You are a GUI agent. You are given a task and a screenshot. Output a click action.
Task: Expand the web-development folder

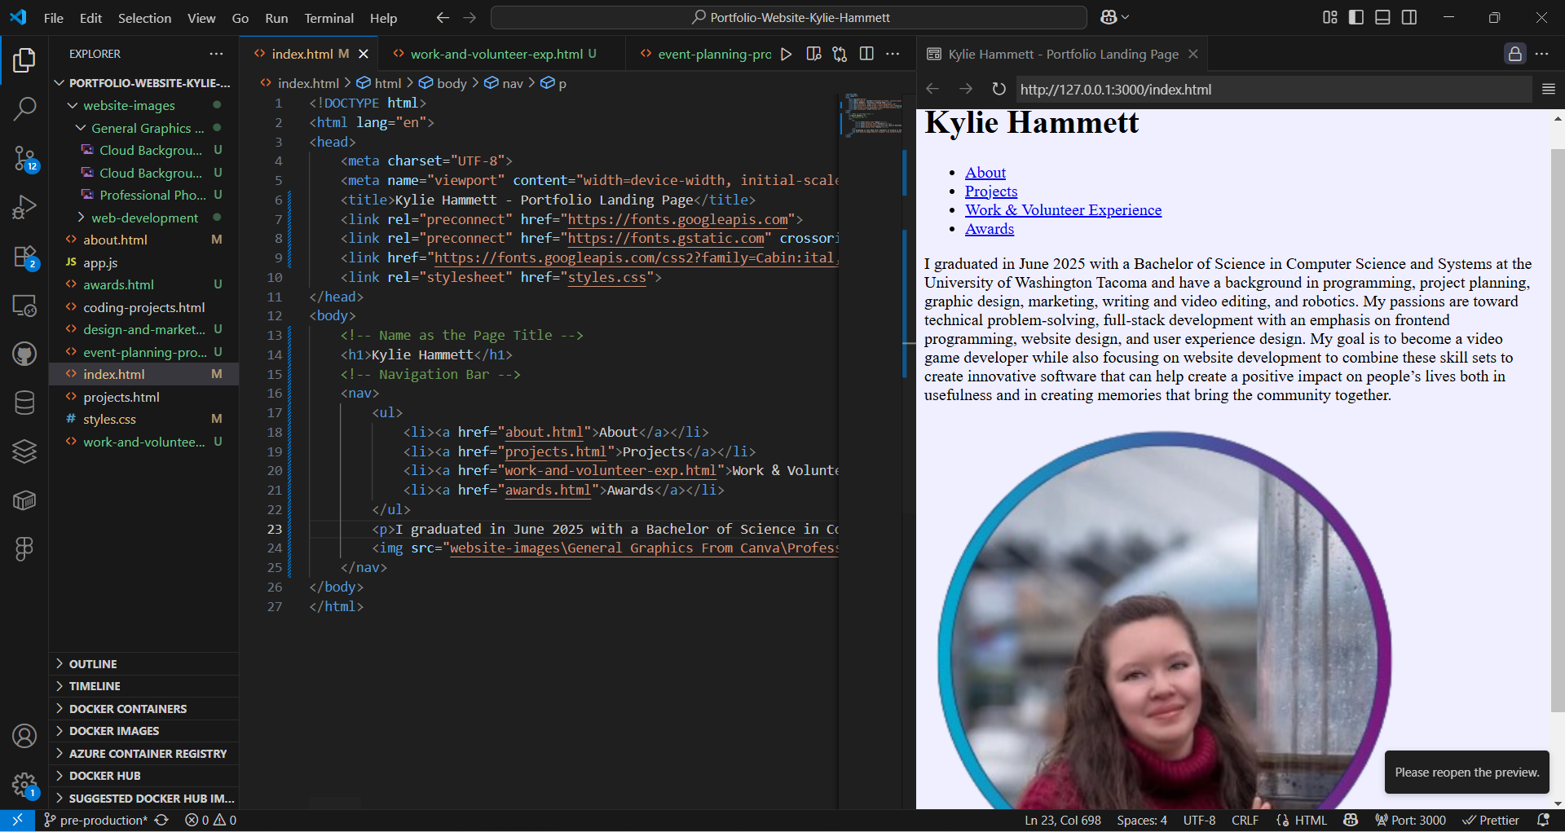143,218
